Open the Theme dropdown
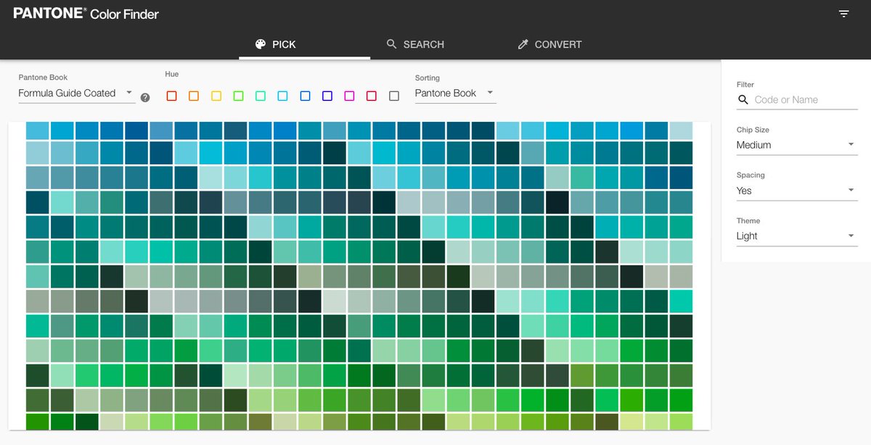The width and height of the screenshot is (871, 445). (797, 236)
